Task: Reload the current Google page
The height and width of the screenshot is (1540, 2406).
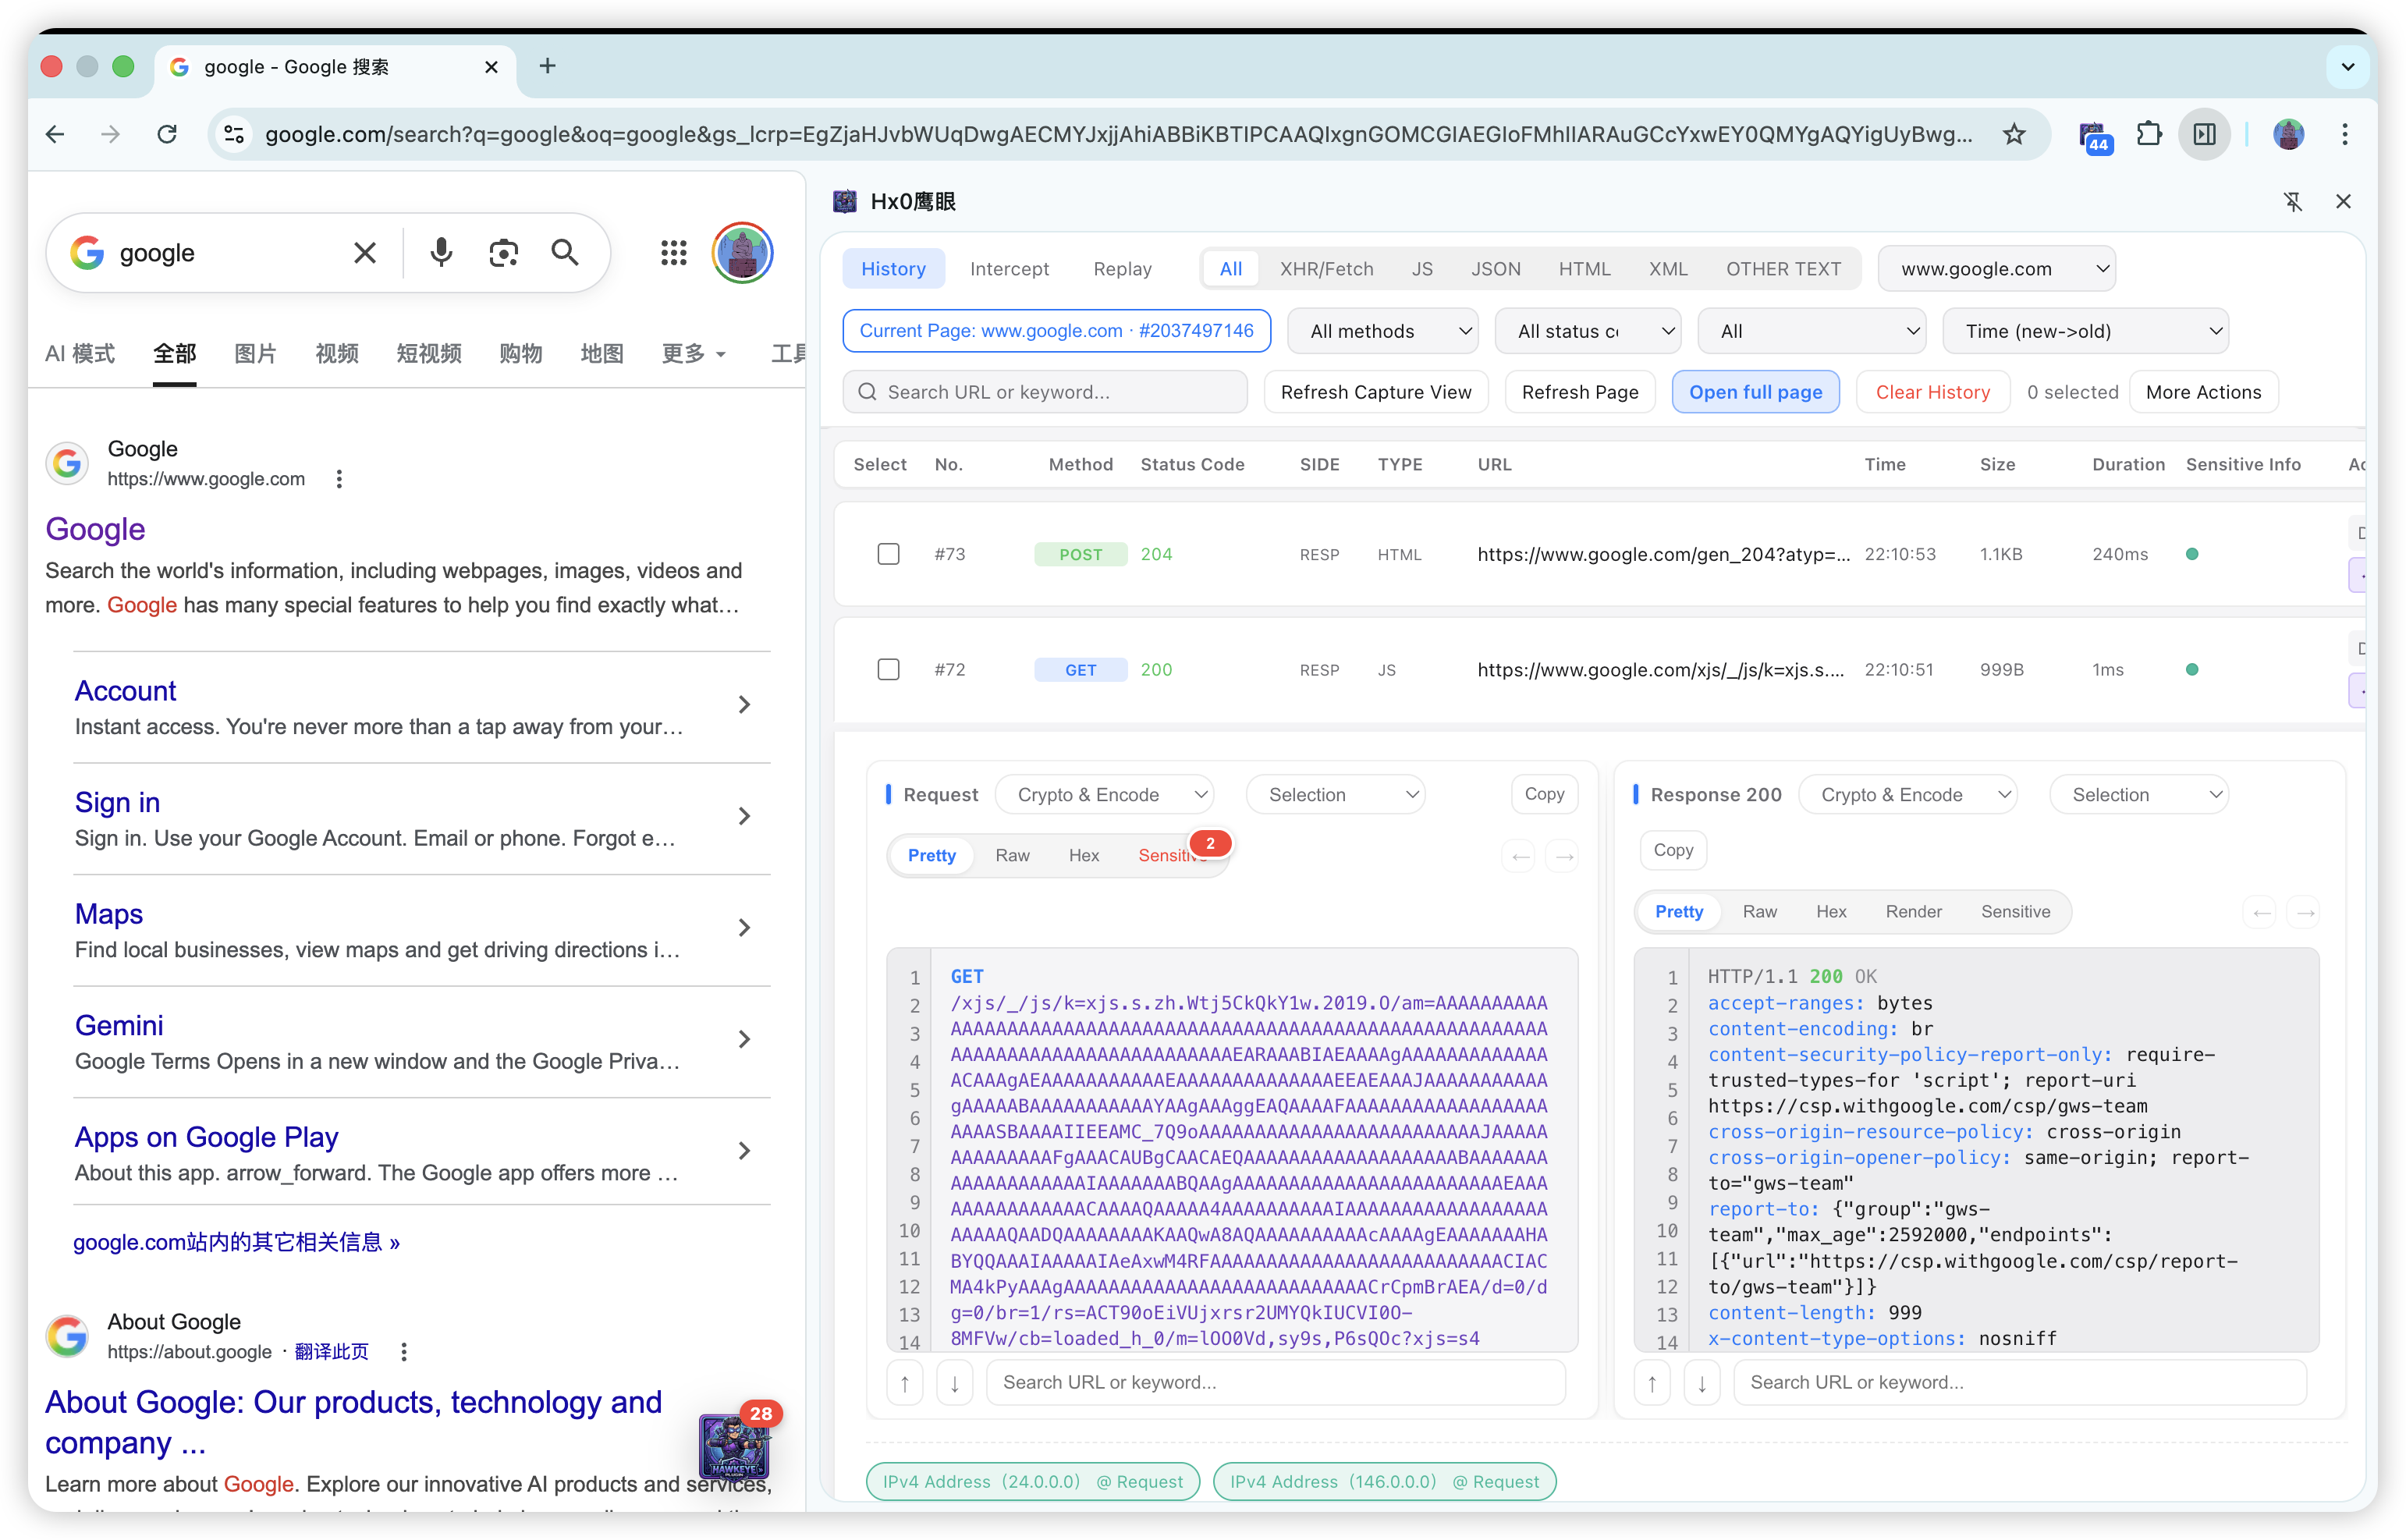Action: (x=167, y=134)
